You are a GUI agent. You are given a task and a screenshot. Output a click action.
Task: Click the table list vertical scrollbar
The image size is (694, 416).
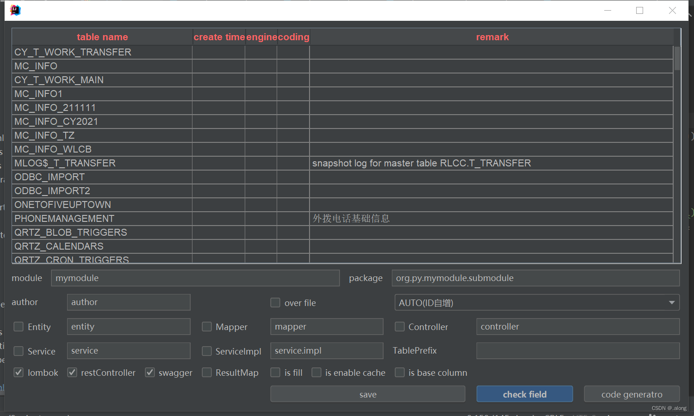coord(676,60)
